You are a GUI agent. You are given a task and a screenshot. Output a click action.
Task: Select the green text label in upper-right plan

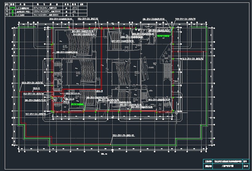[163, 36]
